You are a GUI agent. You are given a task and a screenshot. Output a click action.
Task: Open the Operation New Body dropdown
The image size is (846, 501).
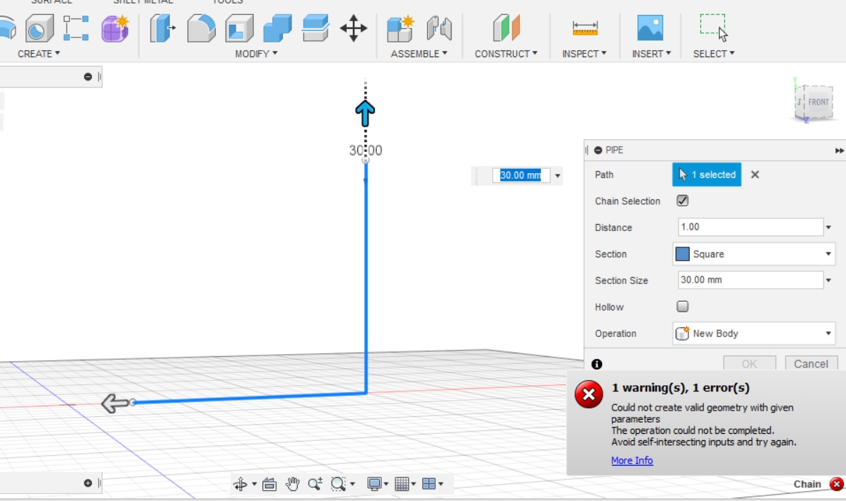point(754,334)
